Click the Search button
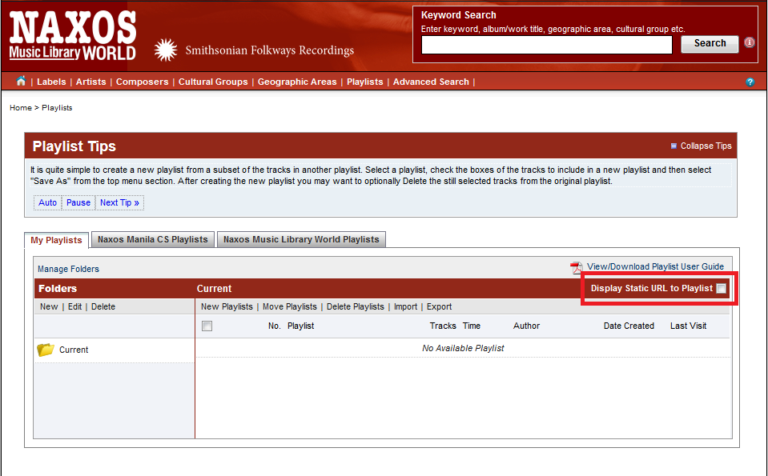Viewport: 768px width, 476px height. [710, 43]
